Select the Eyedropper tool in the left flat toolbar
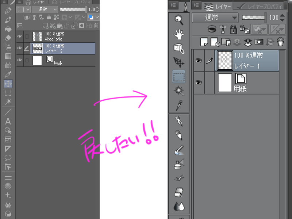The height and width of the screenshot is (219, 292). (8, 74)
